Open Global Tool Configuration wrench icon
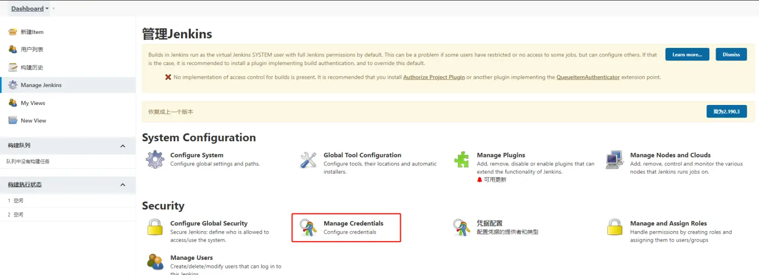Screen dimensions: 759x275 coord(308,159)
